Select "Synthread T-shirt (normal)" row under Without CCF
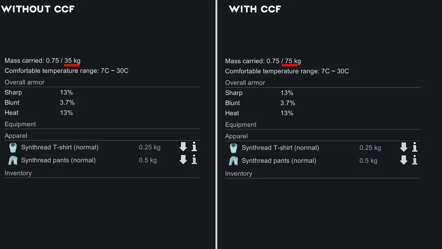The height and width of the screenshot is (249, 442). click(60, 148)
